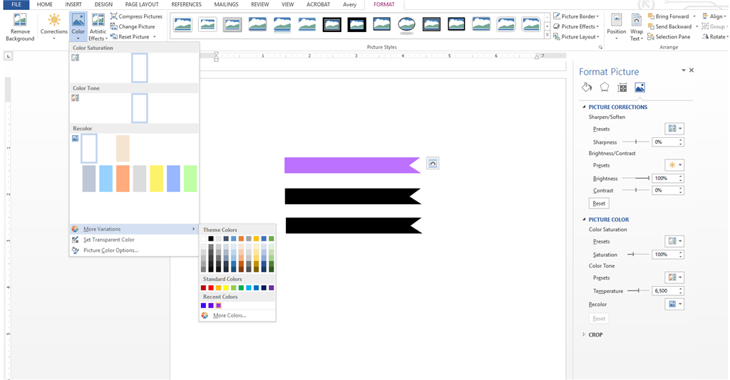Open Reset Picture dropdown arrow
The image size is (730, 380).
155,37
